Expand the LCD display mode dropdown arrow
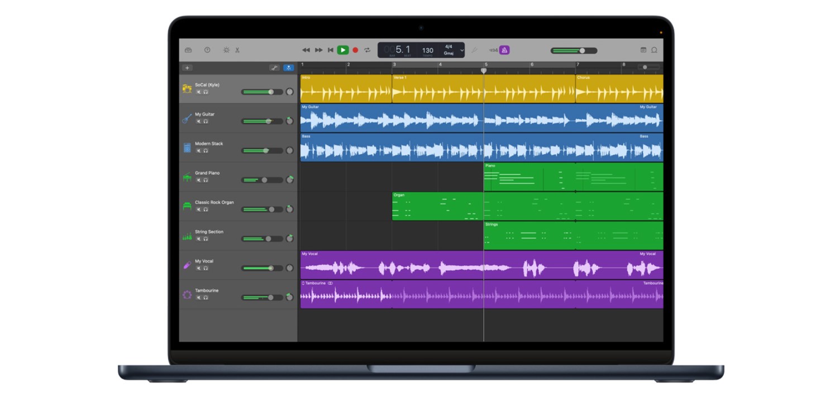Screen dimensions: 830x401 (462, 50)
